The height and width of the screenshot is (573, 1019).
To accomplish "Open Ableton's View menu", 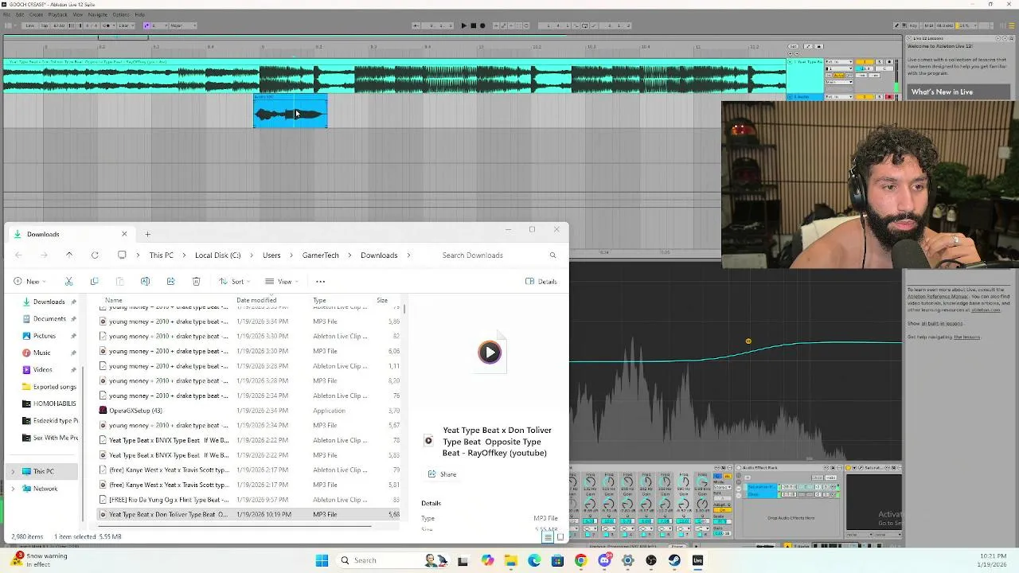I will pos(78,14).
